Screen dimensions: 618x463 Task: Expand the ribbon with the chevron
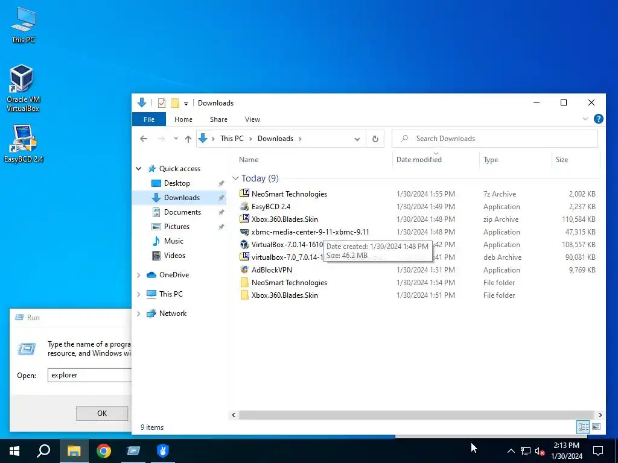(585, 119)
